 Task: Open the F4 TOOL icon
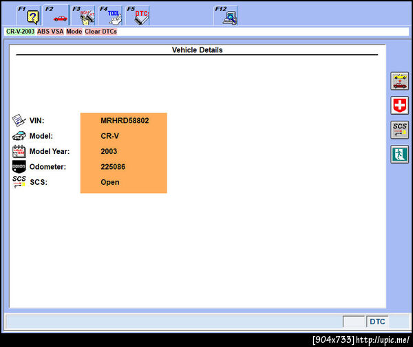tap(111, 16)
